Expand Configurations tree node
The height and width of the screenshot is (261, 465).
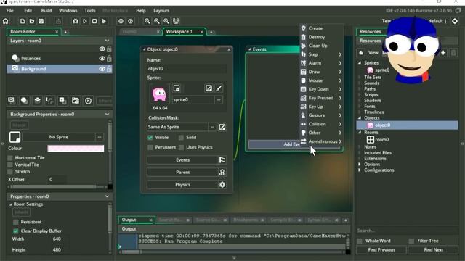click(360, 170)
